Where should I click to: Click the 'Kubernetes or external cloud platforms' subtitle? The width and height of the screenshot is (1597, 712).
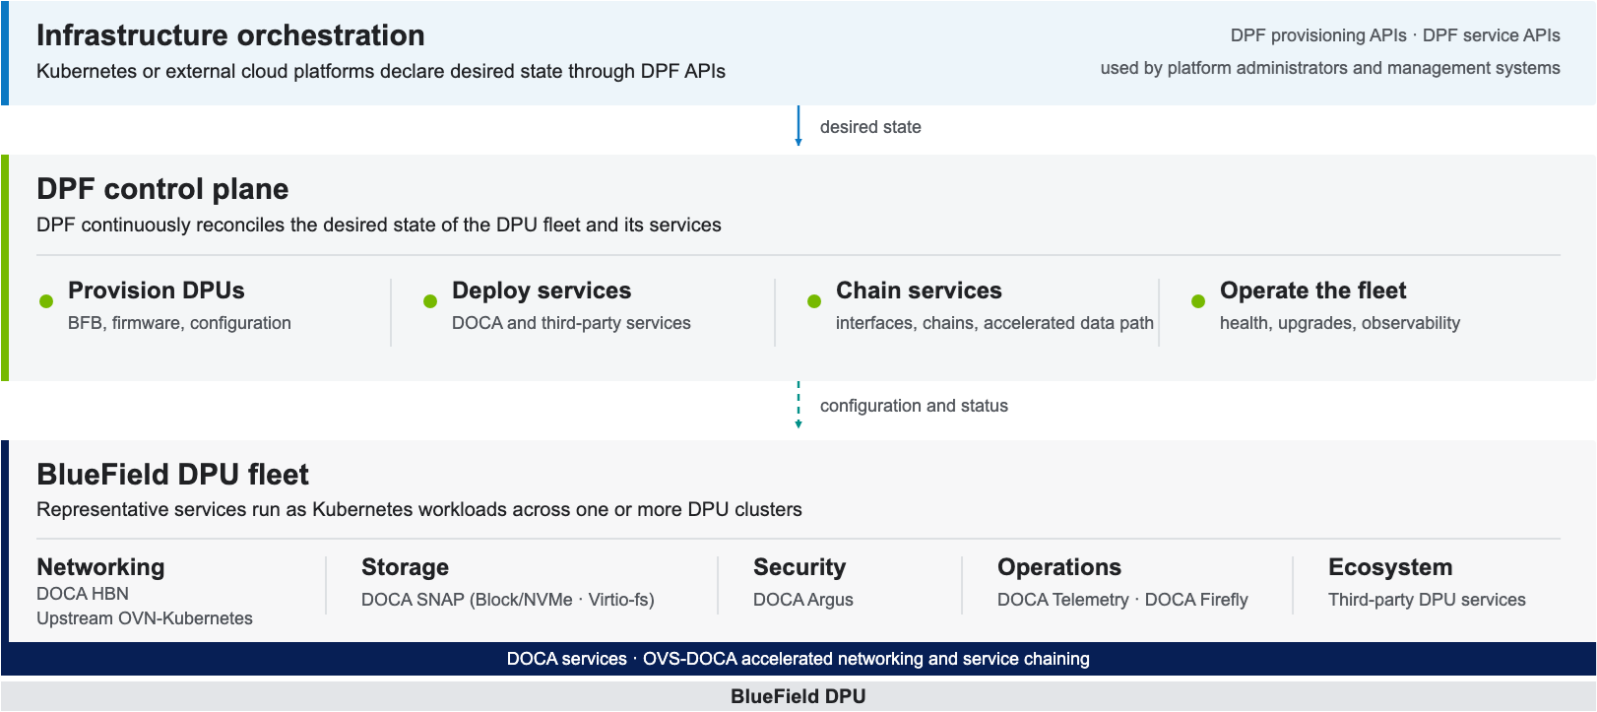381,71
